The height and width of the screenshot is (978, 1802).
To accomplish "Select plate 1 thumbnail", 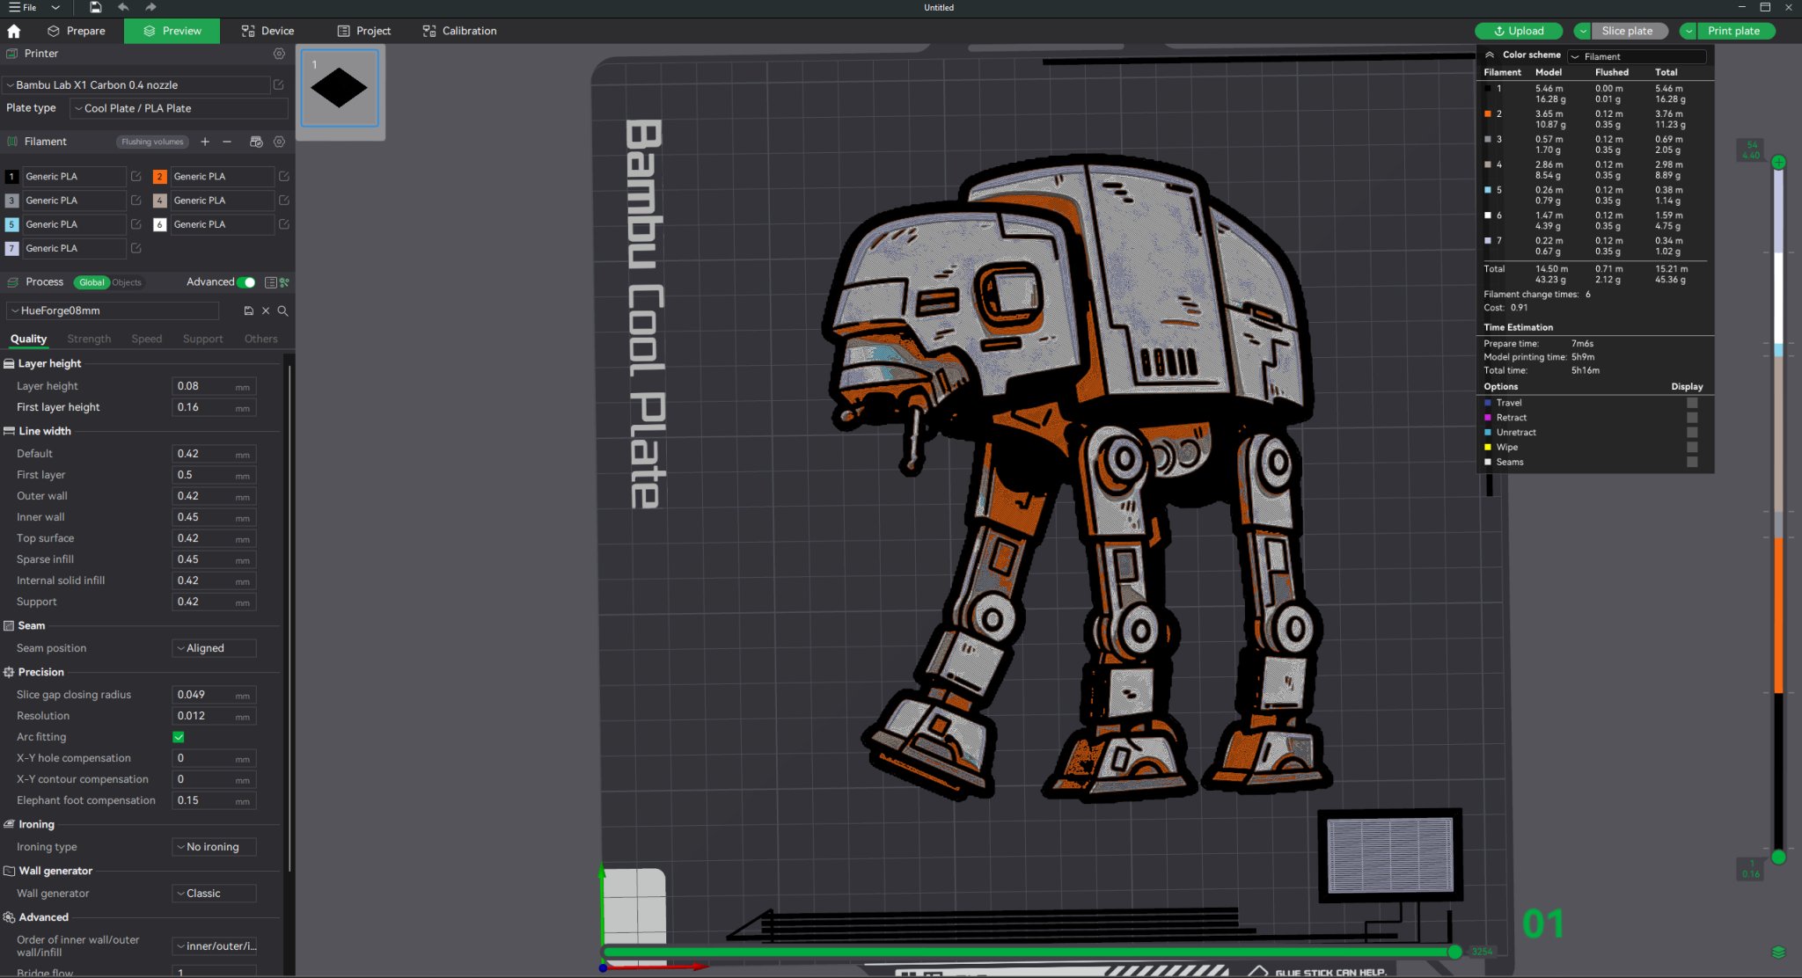I will click(340, 88).
